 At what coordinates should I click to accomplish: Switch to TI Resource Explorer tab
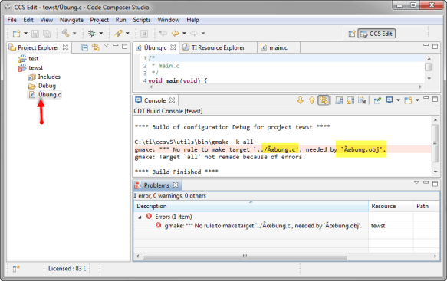pos(218,47)
